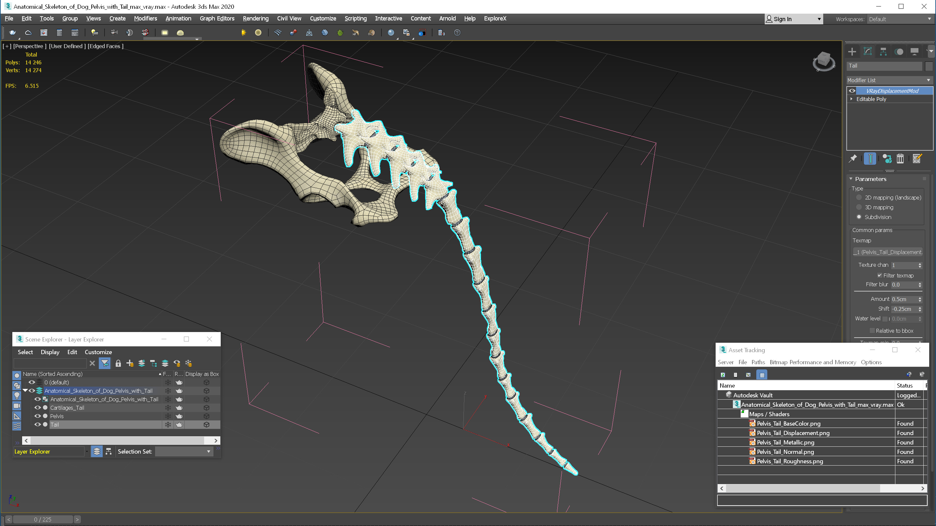
Task: Open the Selection Set dropdown
Action: pyautogui.click(x=184, y=452)
